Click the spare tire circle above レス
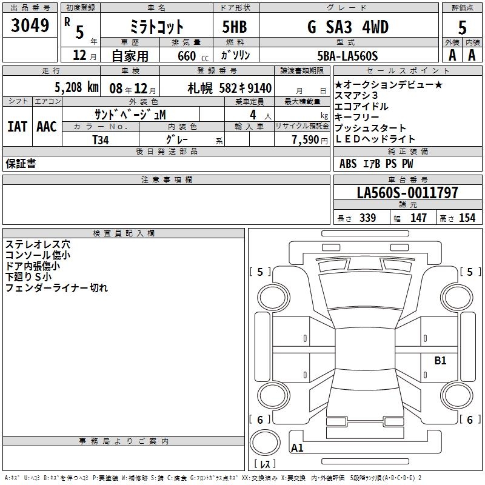 265,443
